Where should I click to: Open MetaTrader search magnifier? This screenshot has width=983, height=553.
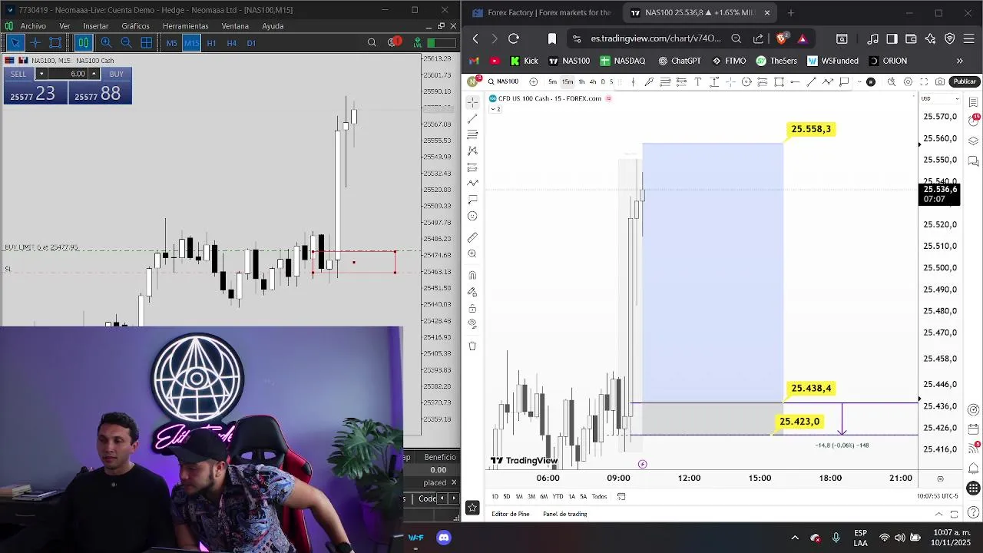coord(372,43)
